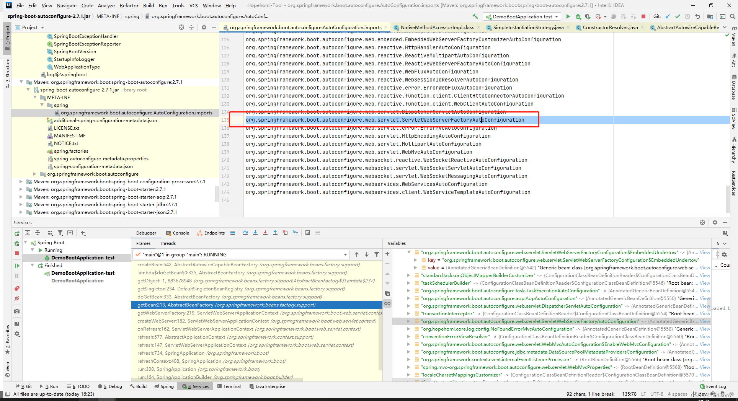The height and width of the screenshot is (401, 738).
Task: Click Step Into in the debugger toolbar
Action: coord(255,233)
